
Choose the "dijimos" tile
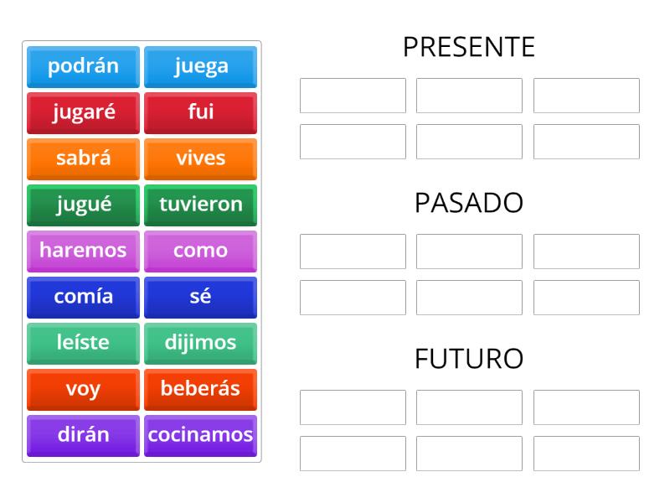pos(200,343)
